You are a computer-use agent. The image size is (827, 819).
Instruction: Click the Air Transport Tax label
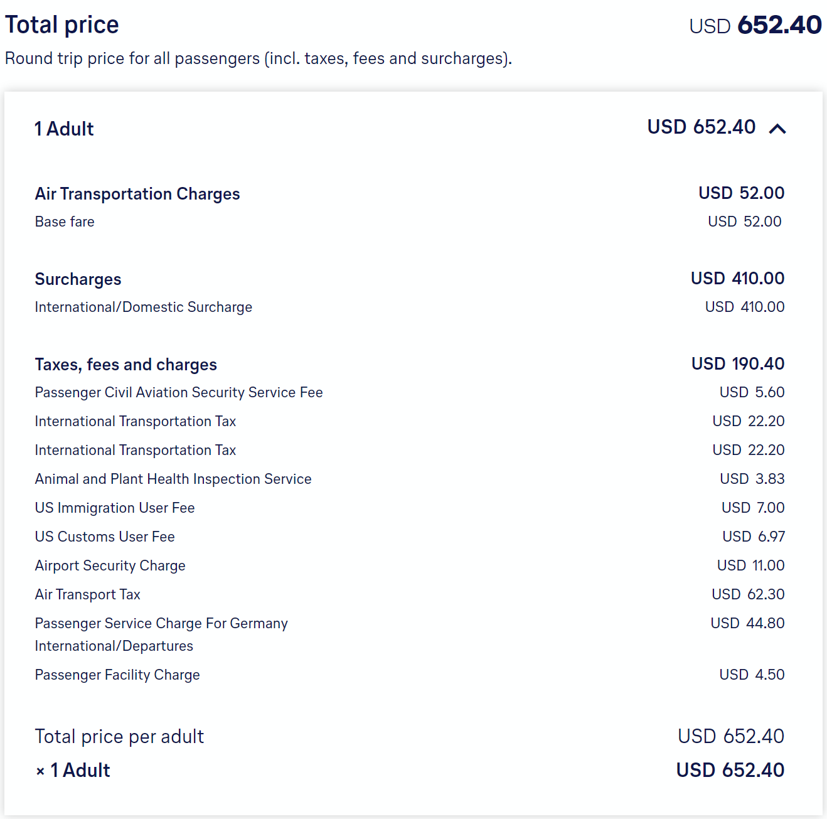pyautogui.click(x=88, y=594)
